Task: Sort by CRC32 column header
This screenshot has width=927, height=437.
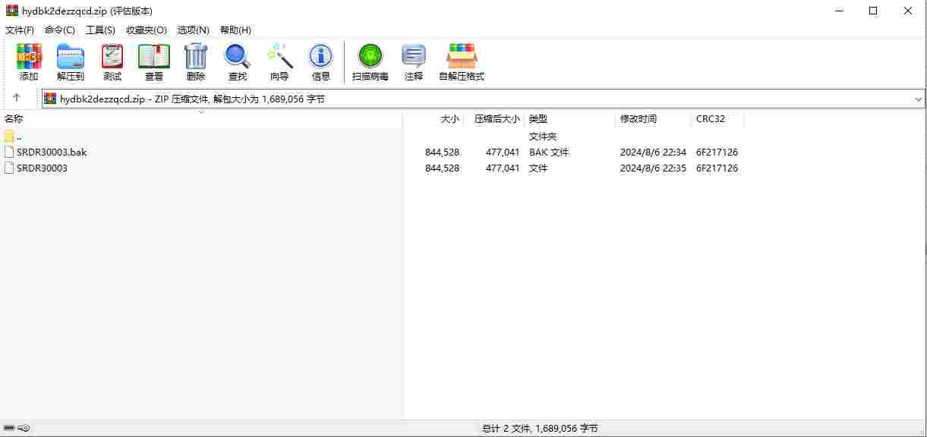Action: click(x=718, y=119)
